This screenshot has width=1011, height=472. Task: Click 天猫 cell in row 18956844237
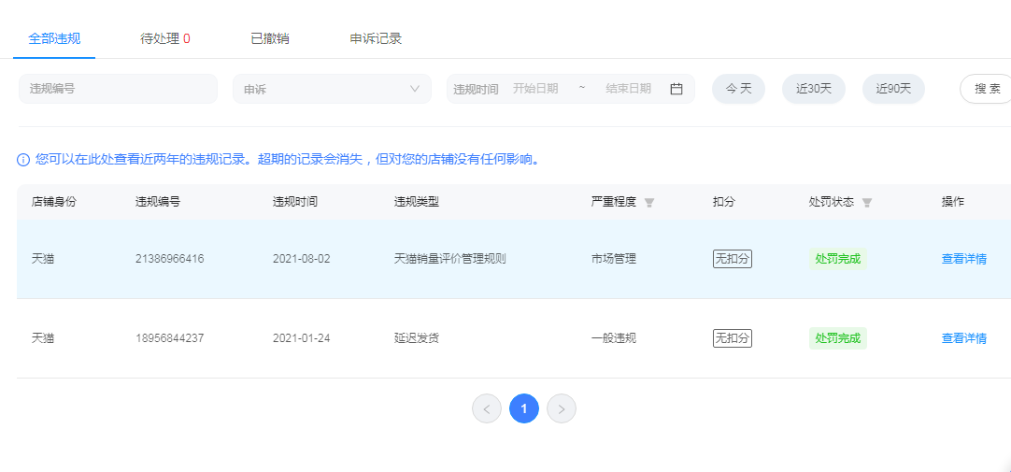point(43,338)
